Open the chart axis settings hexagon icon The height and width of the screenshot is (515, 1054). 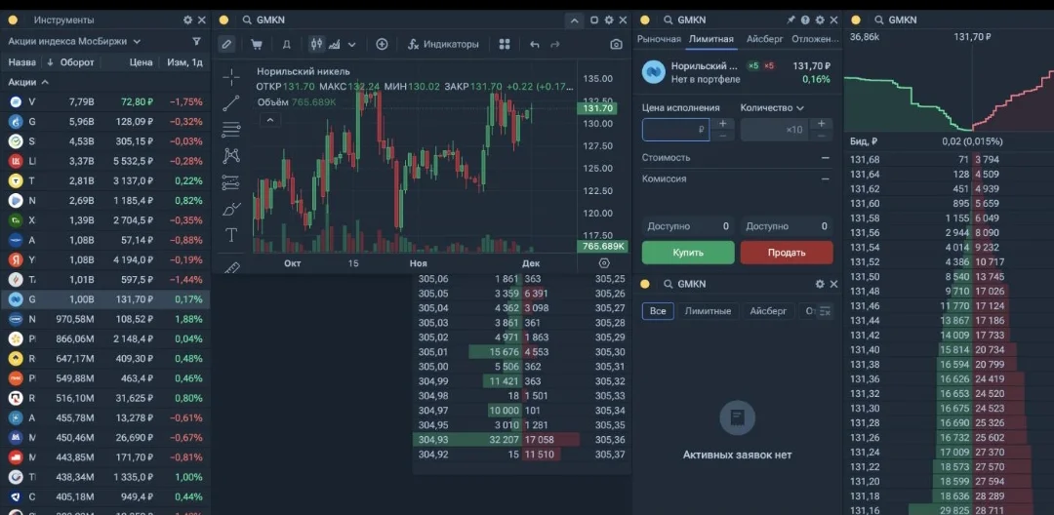point(604,263)
